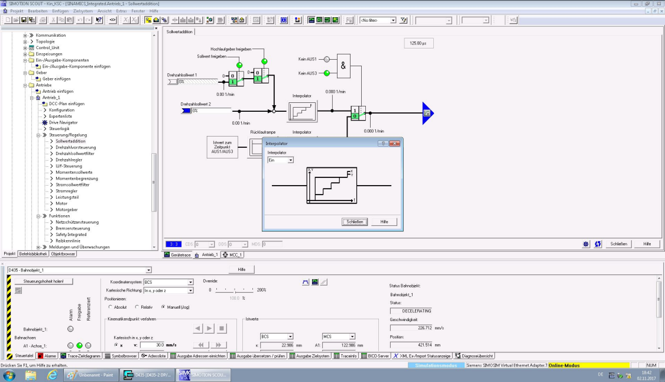The height and width of the screenshot is (382, 665).
Task: Click Schließen button next to refresh icon
Action: tap(619, 244)
